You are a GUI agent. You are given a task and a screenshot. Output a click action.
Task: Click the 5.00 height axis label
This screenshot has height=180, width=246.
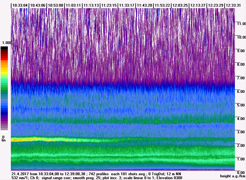pyautogui.click(x=241, y=105)
